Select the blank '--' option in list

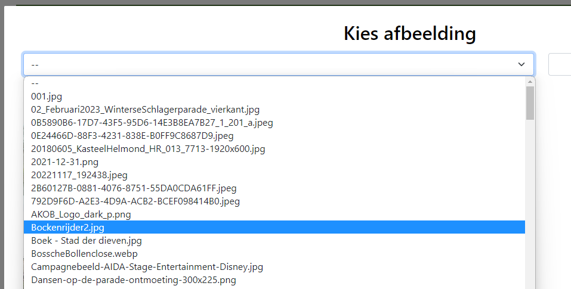coord(35,83)
